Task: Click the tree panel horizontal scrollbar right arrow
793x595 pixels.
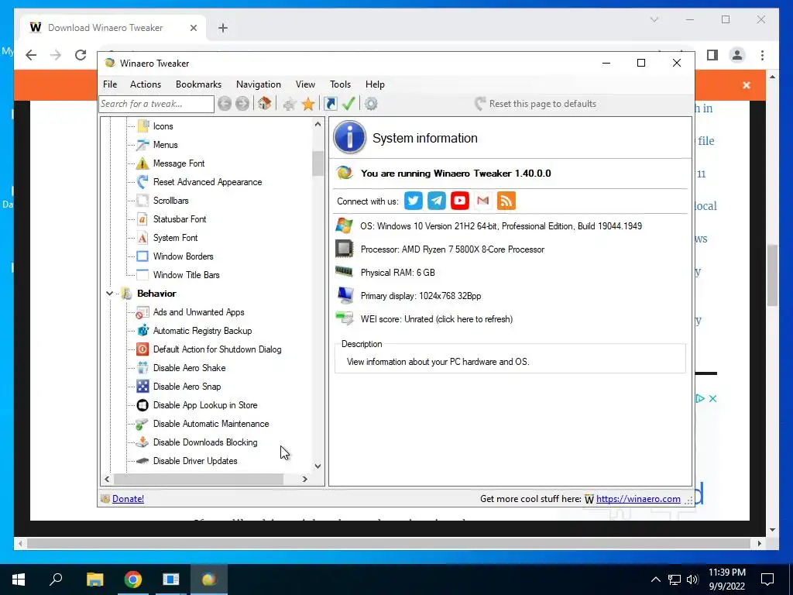Action: (305, 479)
